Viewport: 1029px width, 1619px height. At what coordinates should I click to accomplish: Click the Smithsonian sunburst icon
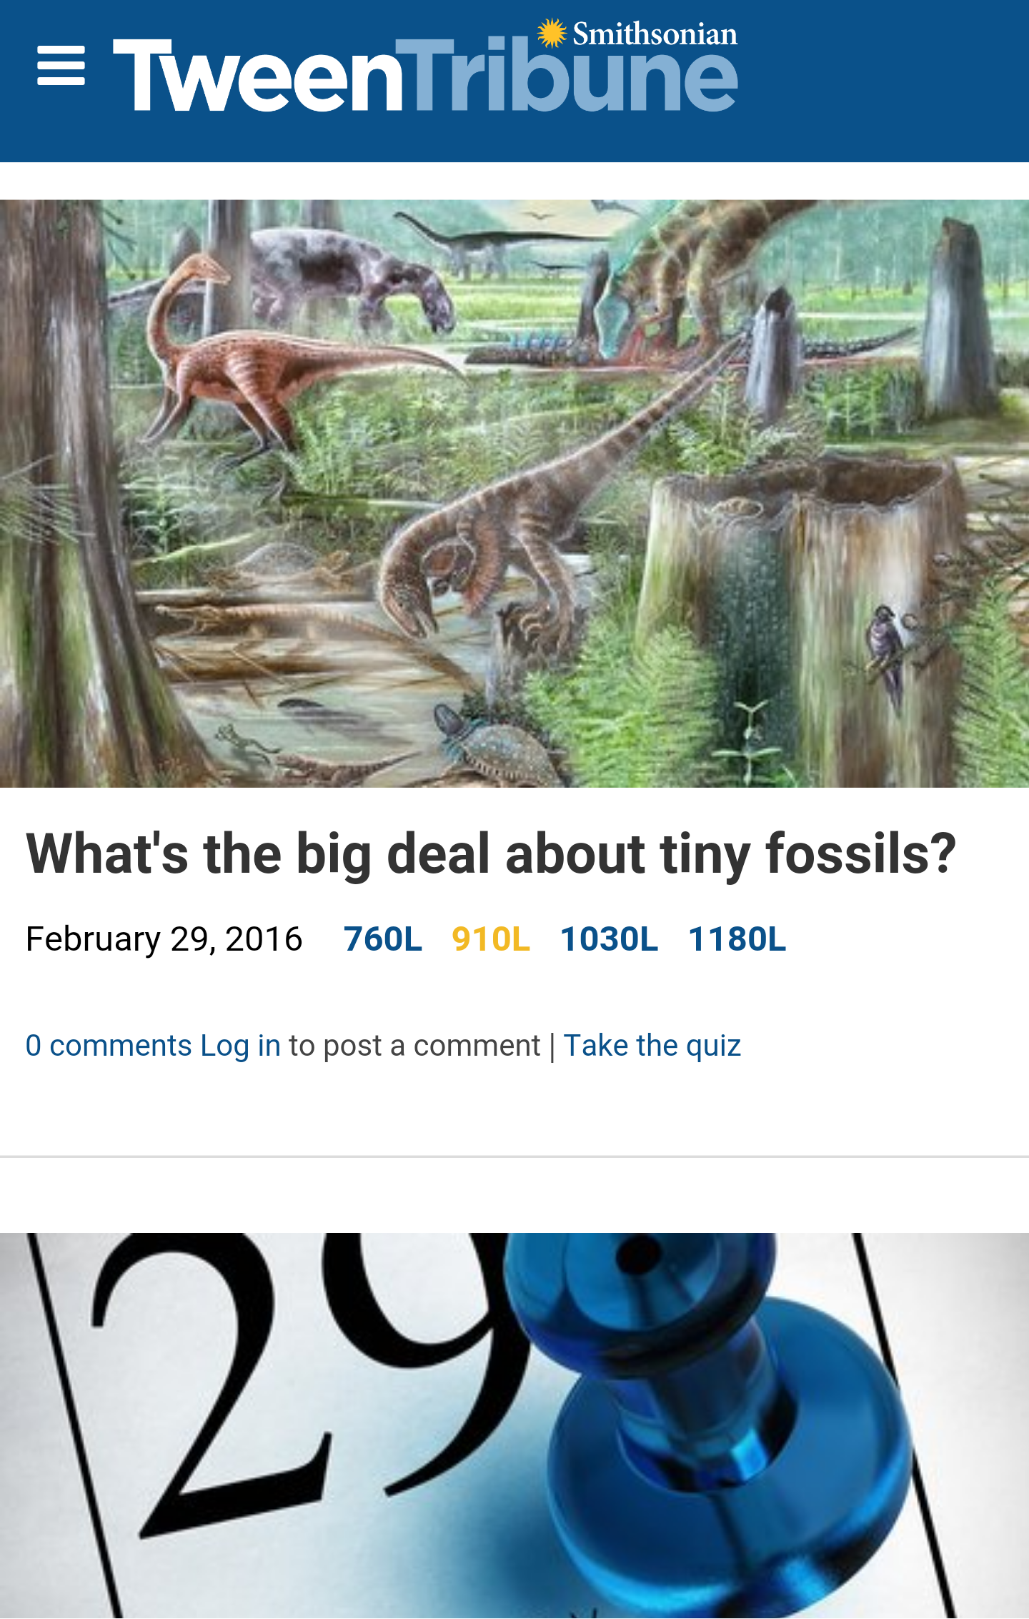click(x=552, y=34)
